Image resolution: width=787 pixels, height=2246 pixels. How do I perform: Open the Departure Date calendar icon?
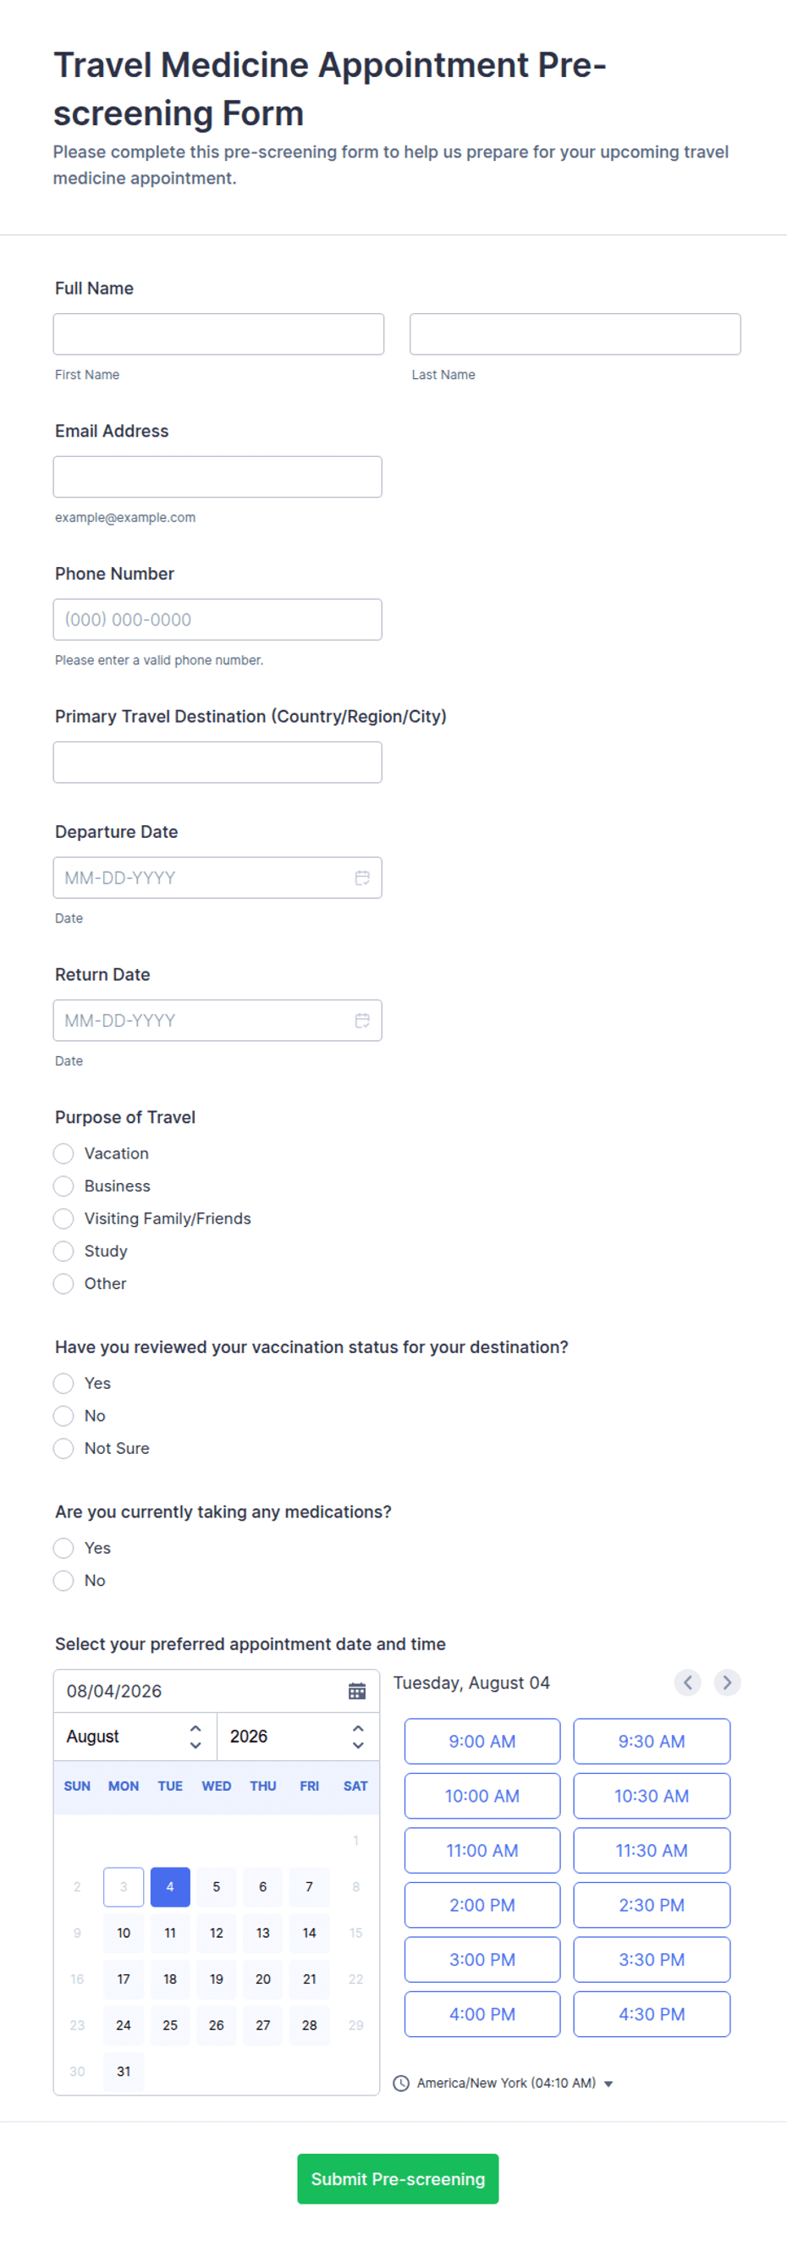361,877
